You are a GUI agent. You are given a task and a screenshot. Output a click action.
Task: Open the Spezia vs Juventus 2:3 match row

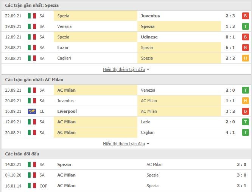[x=126, y=16]
